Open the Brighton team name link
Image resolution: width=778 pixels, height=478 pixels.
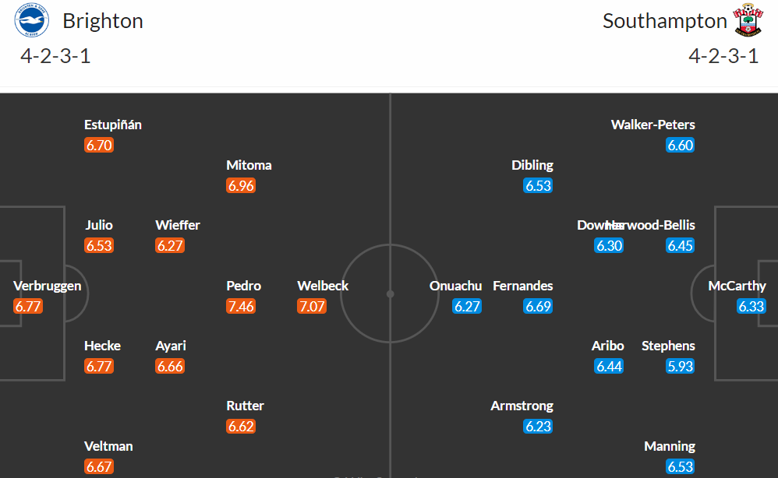click(103, 21)
